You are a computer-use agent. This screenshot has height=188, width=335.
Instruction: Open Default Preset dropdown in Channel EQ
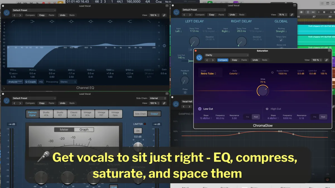pyautogui.click(x=34, y=10)
